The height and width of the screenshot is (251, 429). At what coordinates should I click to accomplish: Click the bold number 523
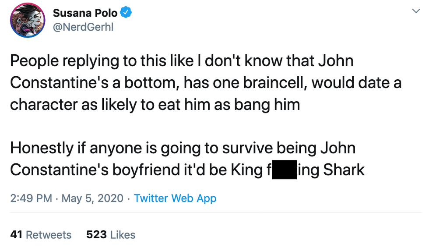pyautogui.click(x=96, y=235)
